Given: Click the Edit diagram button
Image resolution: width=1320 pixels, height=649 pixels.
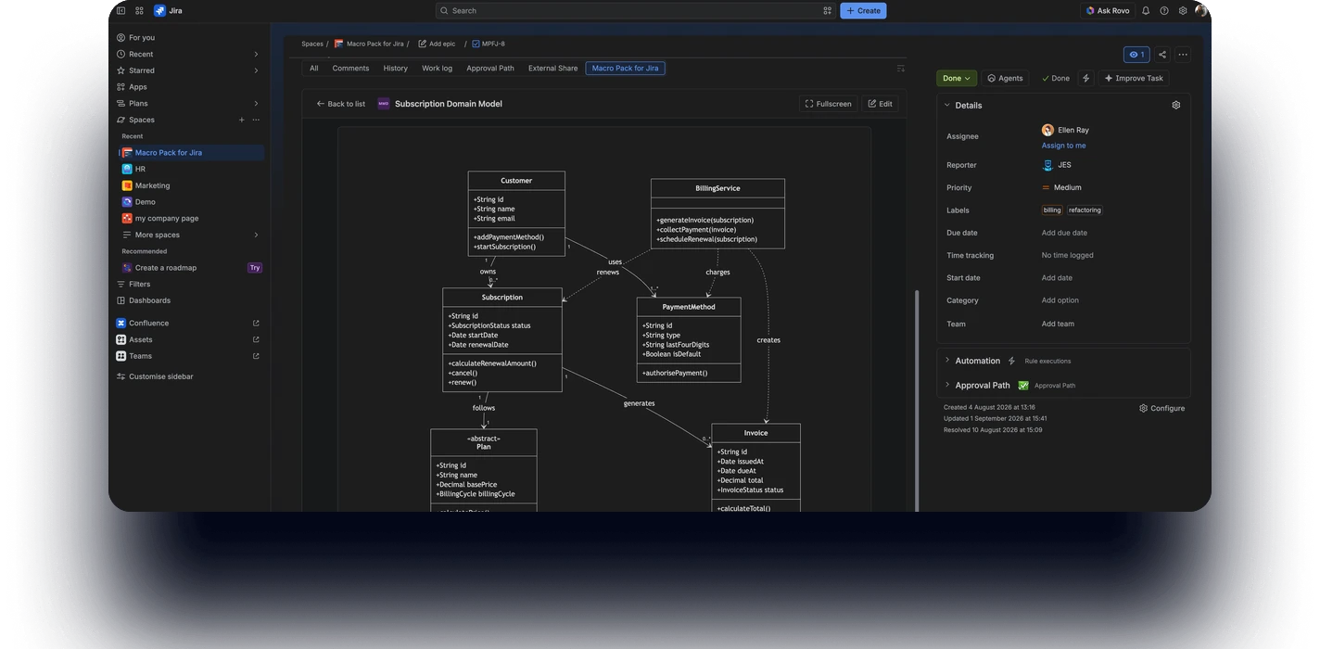Looking at the screenshot, I should [881, 104].
